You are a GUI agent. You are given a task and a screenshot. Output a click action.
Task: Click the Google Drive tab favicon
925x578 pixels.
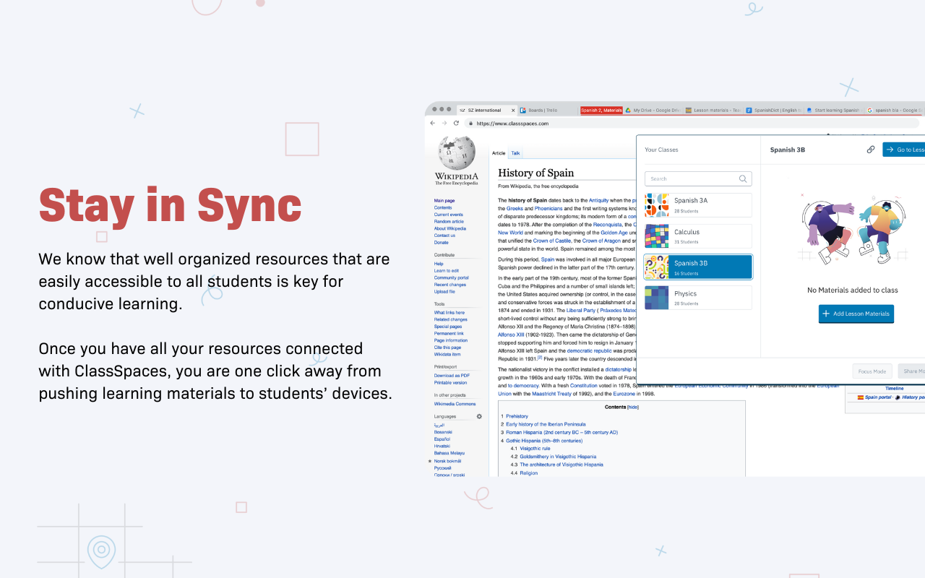pyautogui.click(x=629, y=111)
